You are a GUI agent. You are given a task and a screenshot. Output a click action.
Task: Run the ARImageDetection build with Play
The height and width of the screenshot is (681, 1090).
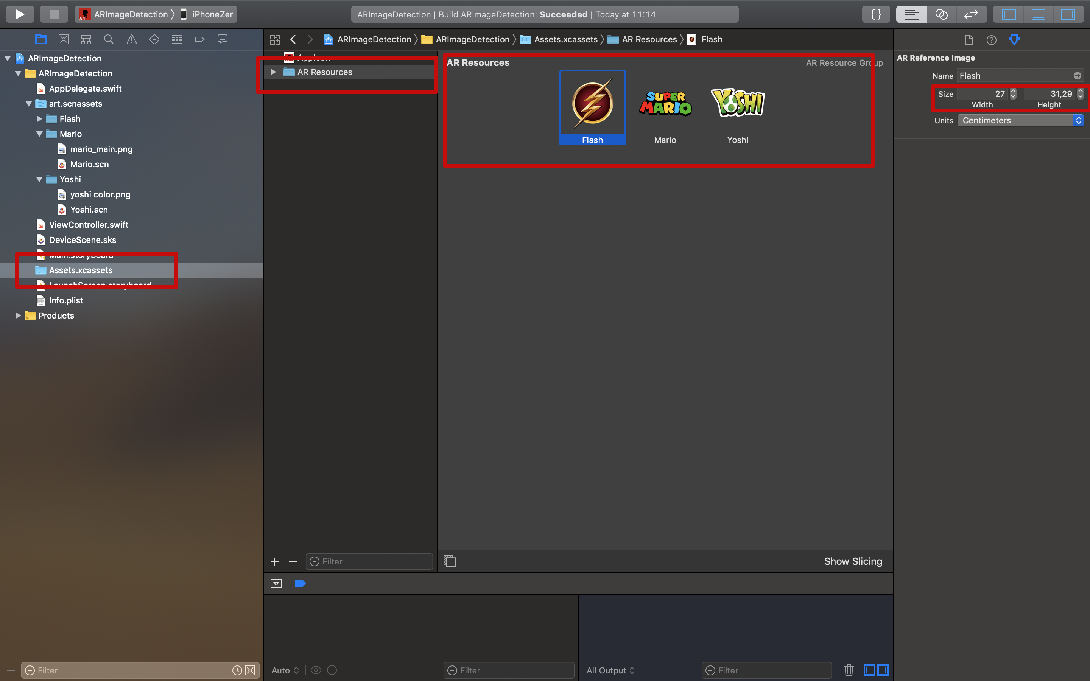pos(19,14)
